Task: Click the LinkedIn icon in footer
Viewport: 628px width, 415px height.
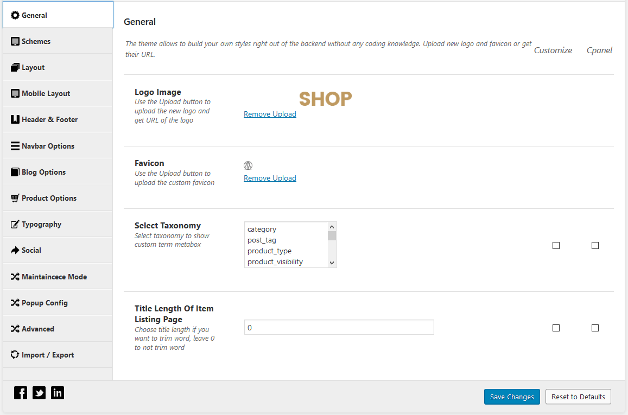Action: (x=58, y=393)
